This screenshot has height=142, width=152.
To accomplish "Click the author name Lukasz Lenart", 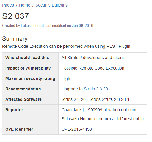I will coord(32,26).
